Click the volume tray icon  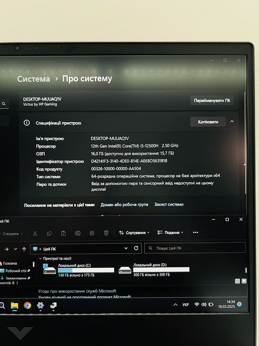pyautogui.click(x=204, y=304)
